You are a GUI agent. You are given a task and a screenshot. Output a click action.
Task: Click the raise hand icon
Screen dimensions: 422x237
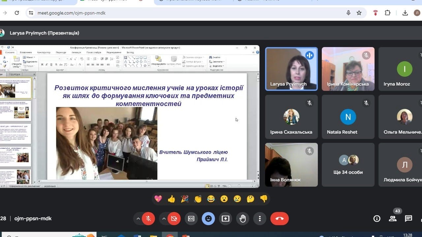tap(243, 219)
